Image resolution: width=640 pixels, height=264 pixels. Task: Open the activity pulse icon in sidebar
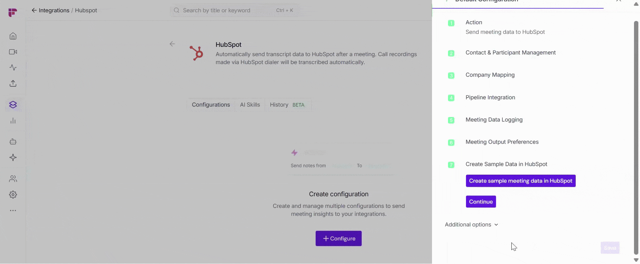[13, 67]
